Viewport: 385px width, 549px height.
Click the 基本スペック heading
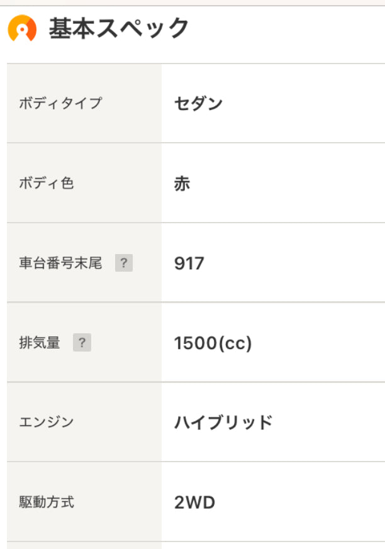119,28
